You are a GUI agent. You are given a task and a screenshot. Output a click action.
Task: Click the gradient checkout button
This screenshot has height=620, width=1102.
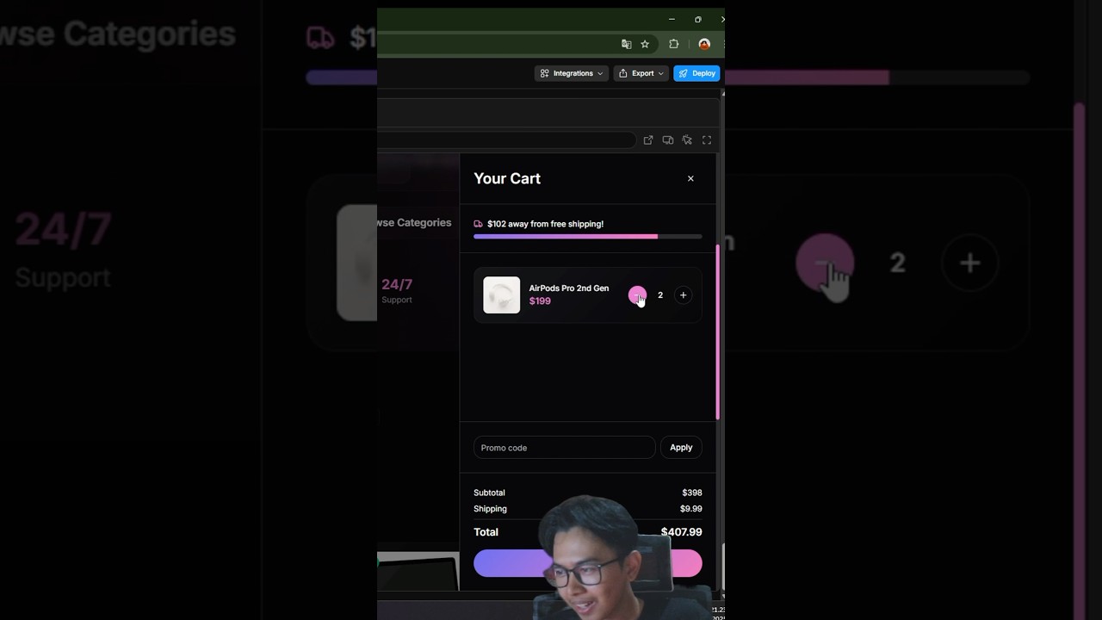coord(588,563)
